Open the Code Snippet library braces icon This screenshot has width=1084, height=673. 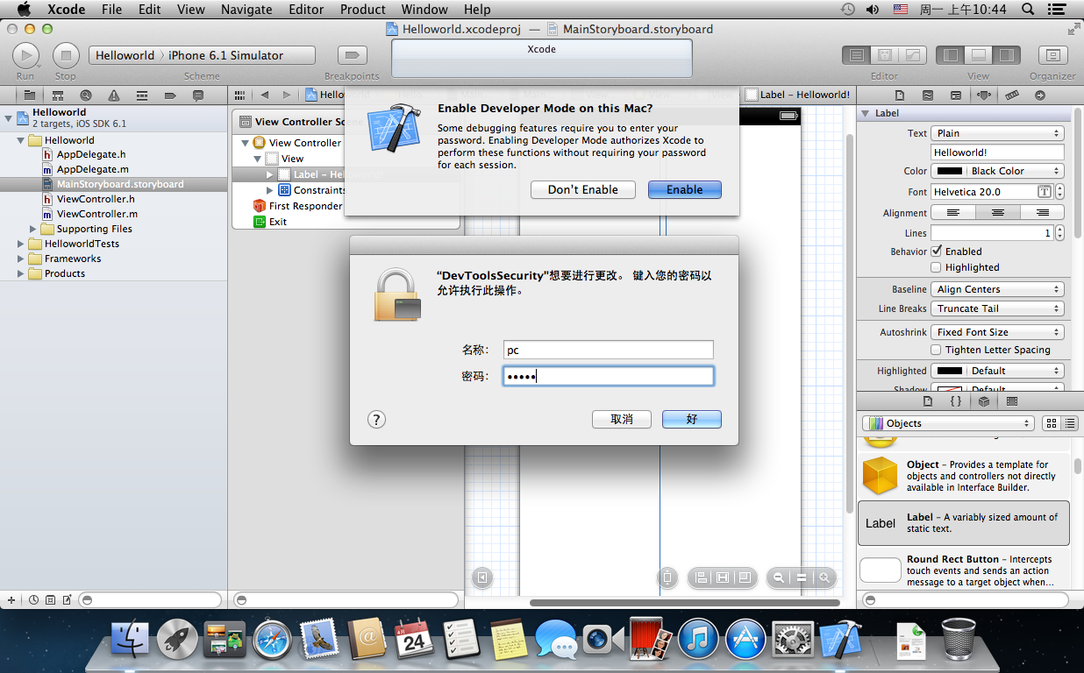point(956,401)
